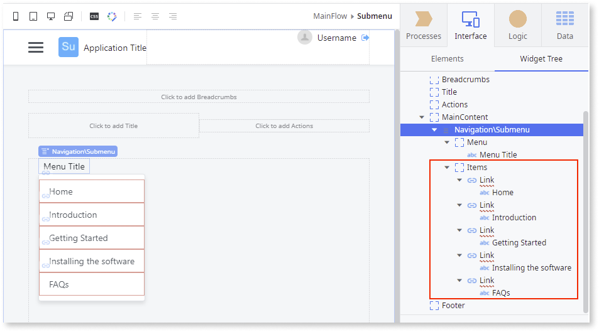The width and height of the screenshot is (599, 332).
Task: Collapse the Navigation\Submenu tree node
Action: point(434,130)
